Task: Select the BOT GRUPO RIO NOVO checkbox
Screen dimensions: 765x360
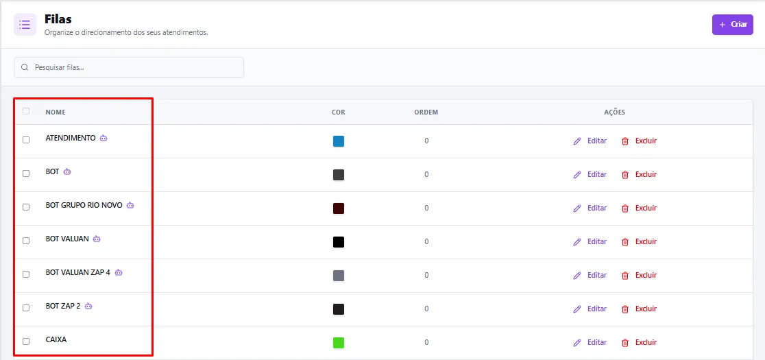Action: [x=26, y=207]
